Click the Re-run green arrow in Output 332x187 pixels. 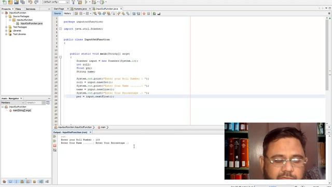point(55,137)
